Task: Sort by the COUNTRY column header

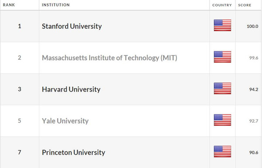Action: (222, 5)
